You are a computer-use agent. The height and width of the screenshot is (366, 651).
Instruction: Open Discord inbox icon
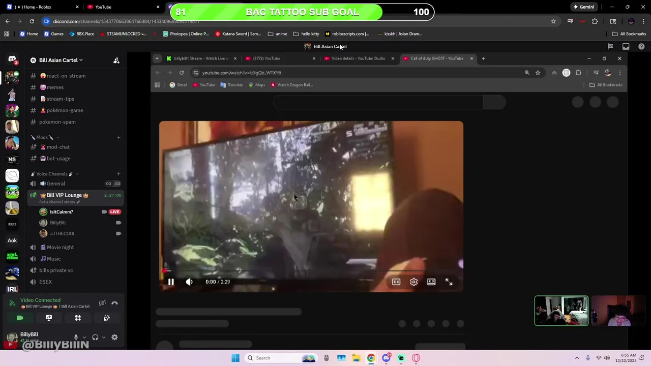626,46
